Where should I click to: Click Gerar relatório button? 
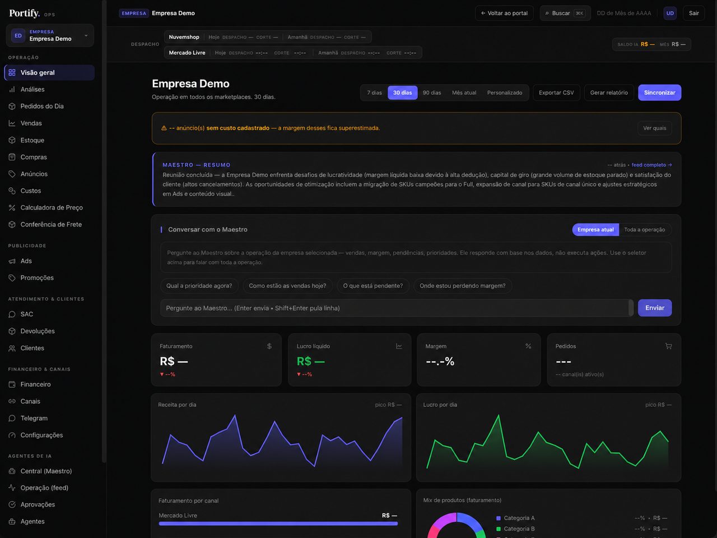pos(609,93)
